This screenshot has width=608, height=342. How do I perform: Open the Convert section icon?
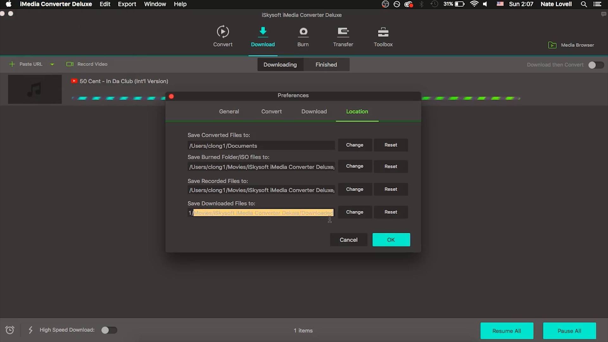[223, 32]
